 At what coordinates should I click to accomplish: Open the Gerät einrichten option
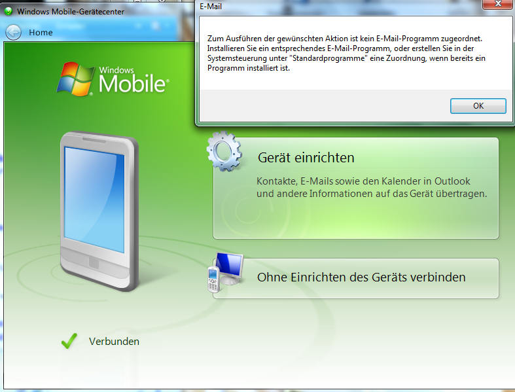(356, 188)
